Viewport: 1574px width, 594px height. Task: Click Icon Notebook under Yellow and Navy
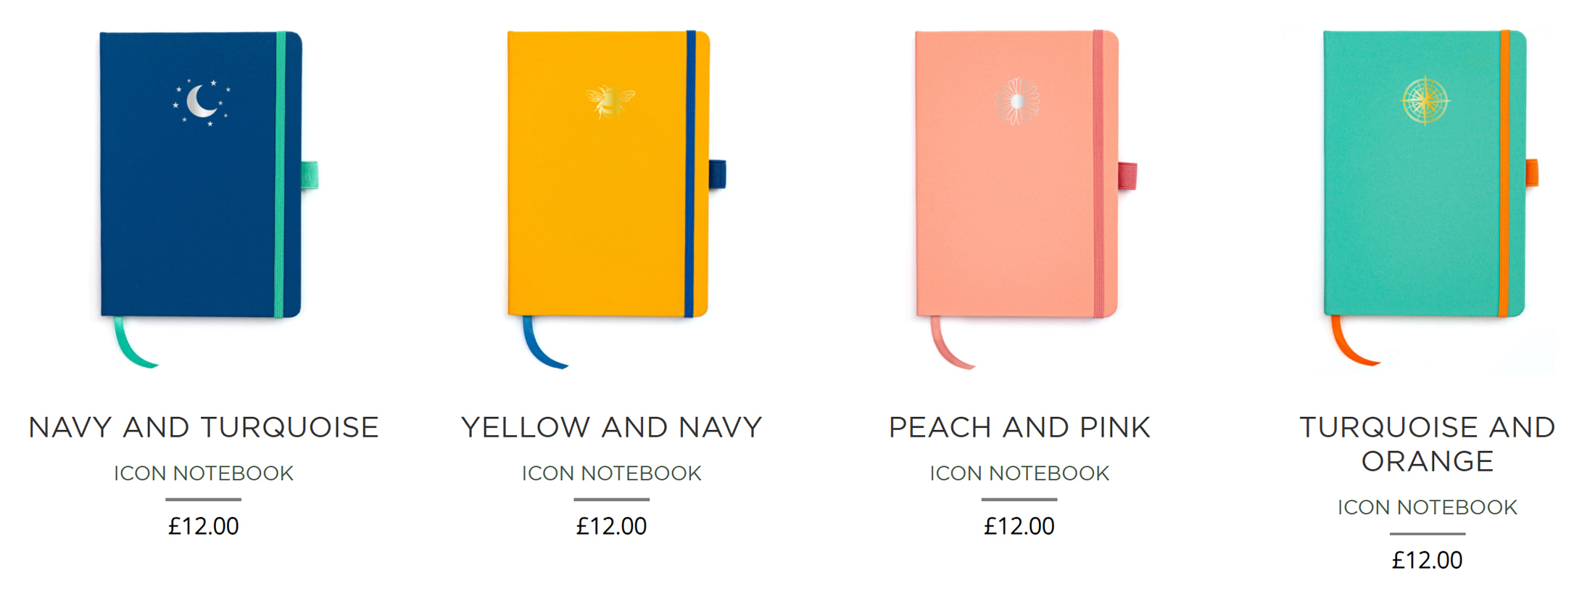(612, 474)
